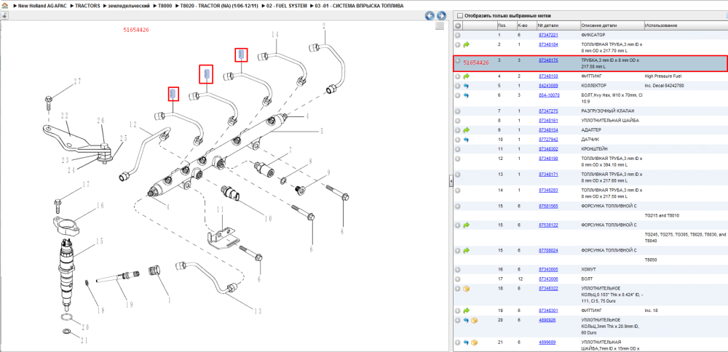The height and width of the screenshot is (352, 728).
Task: Open part number 84243089 link
Action: [x=548, y=86]
